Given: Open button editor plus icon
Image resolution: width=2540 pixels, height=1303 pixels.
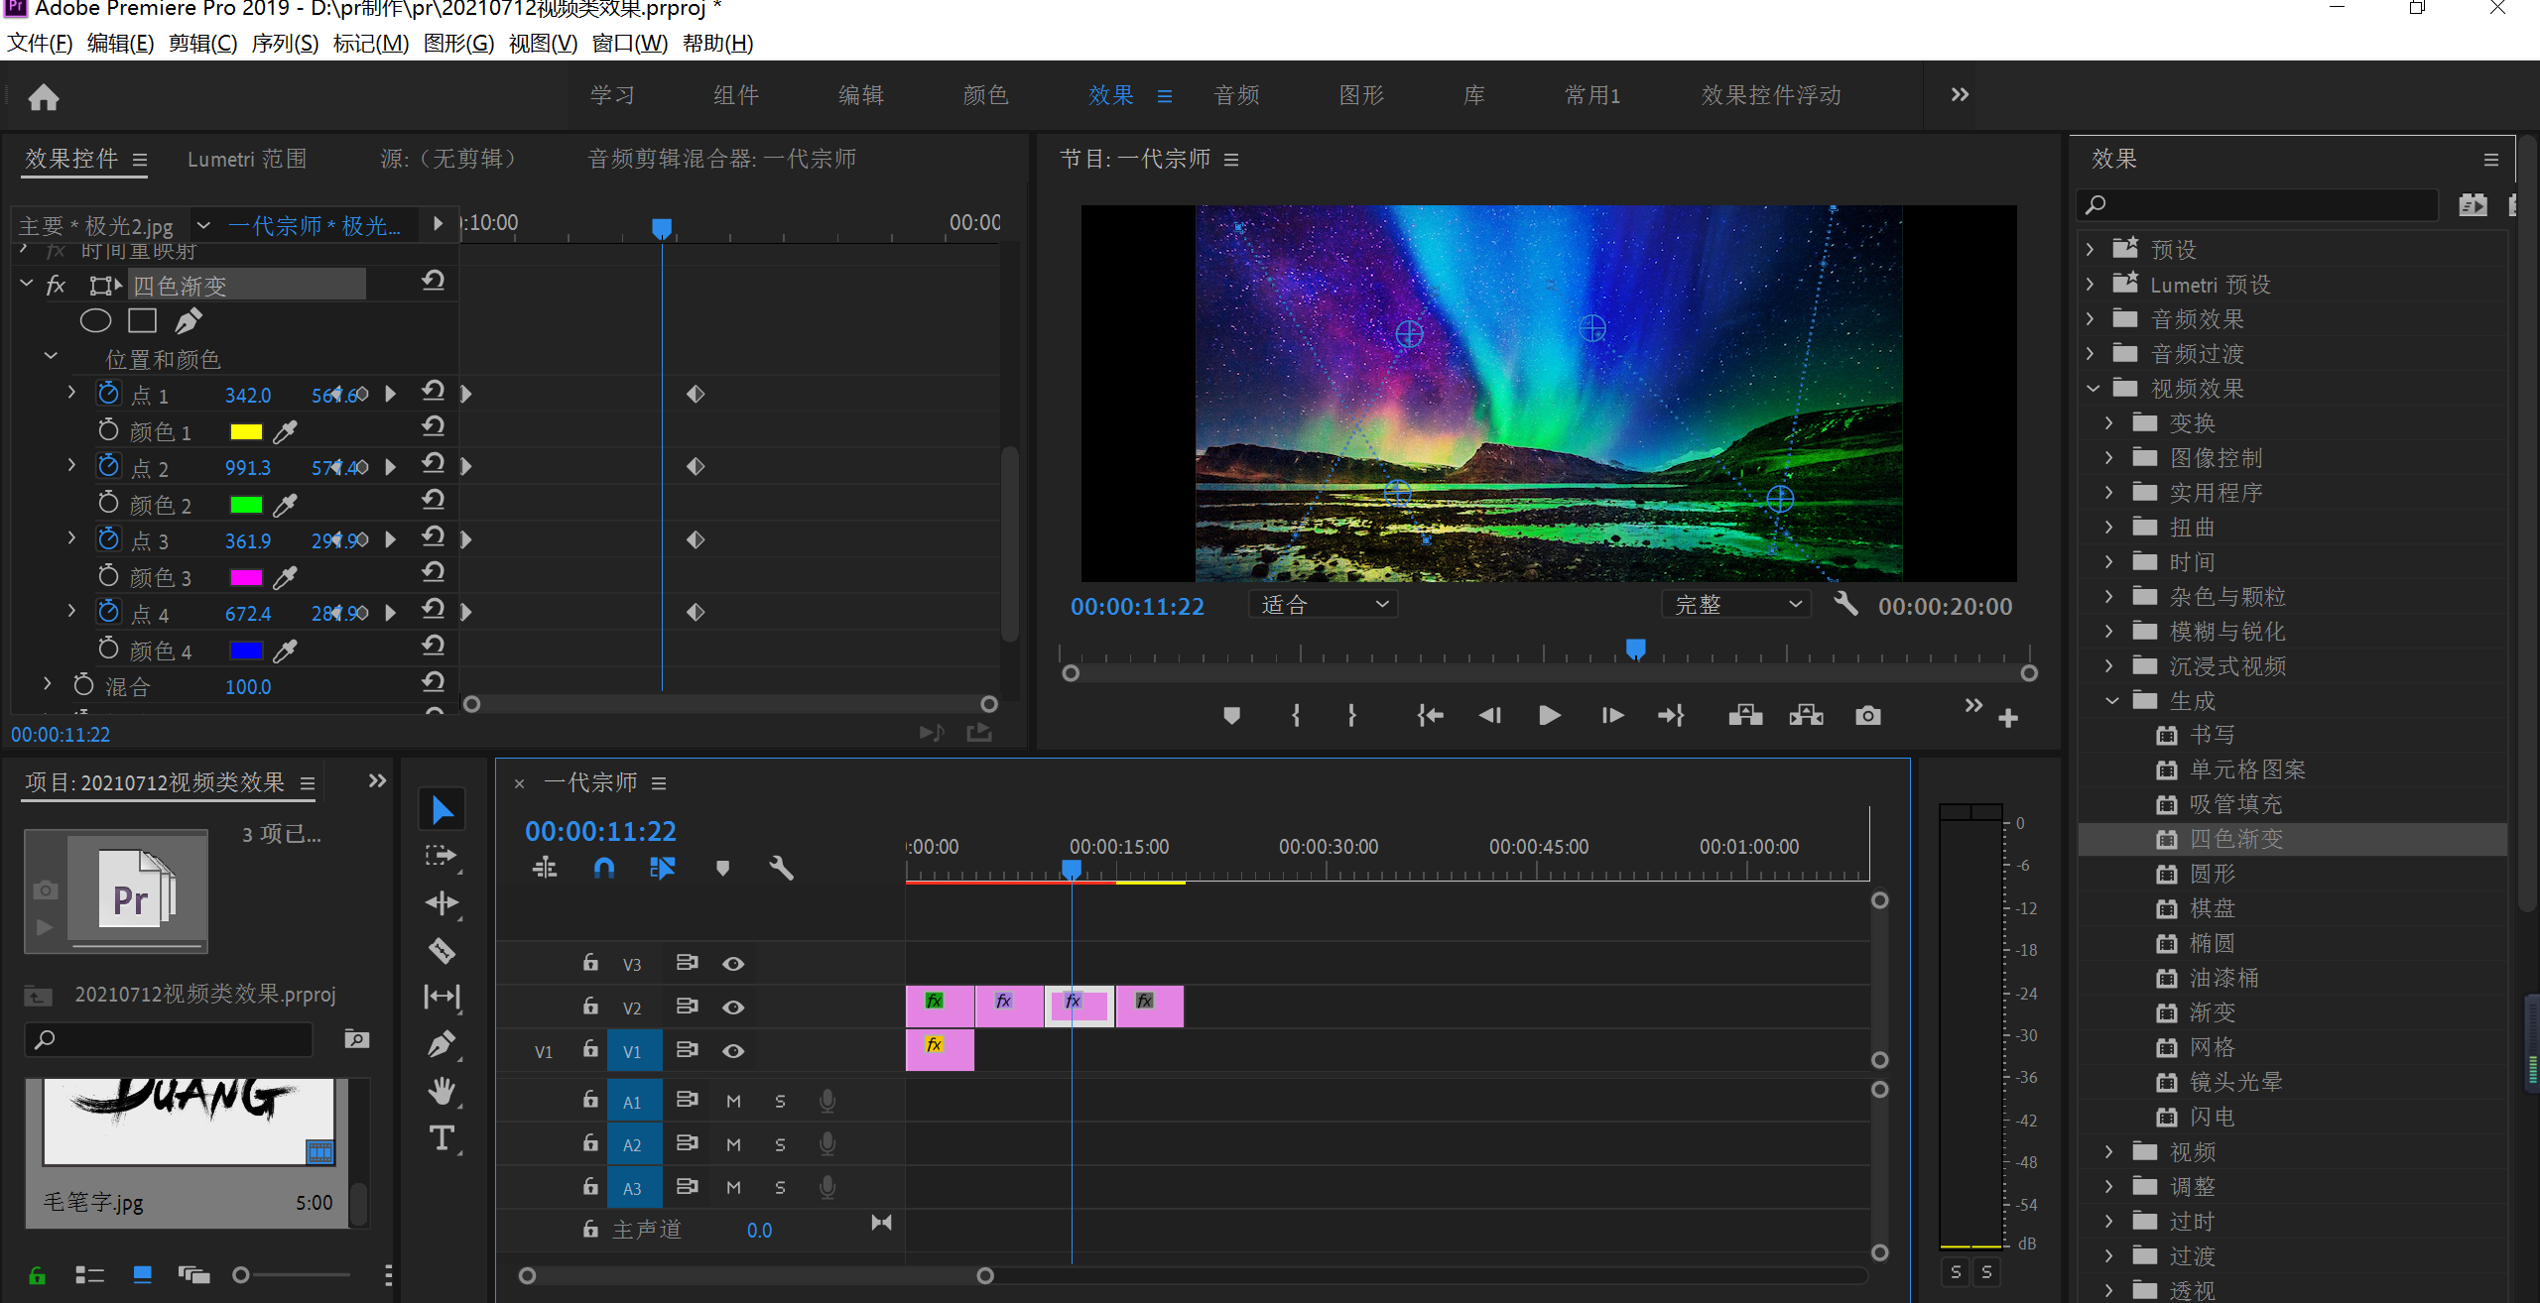Looking at the screenshot, I should tap(2008, 718).
